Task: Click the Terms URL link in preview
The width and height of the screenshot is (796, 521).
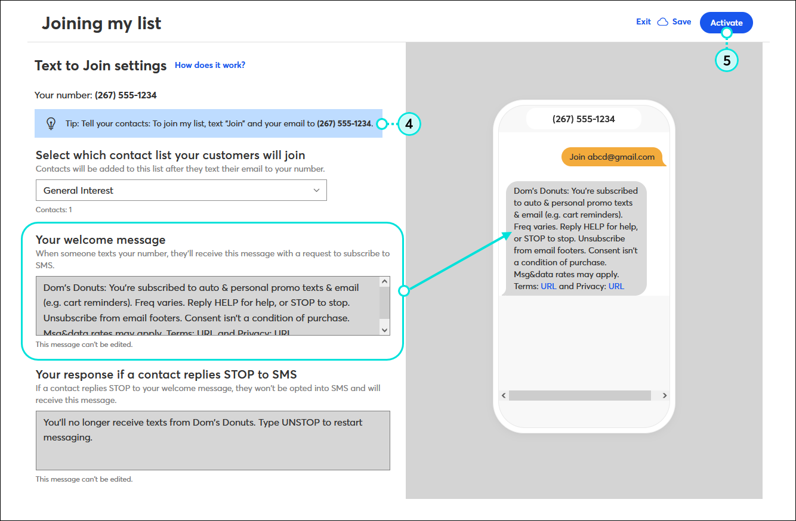Action: pyautogui.click(x=548, y=286)
